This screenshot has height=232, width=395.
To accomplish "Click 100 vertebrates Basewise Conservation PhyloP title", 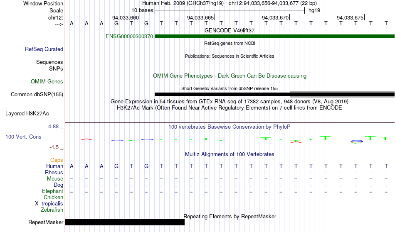I will pyautogui.click(x=230, y=127).
